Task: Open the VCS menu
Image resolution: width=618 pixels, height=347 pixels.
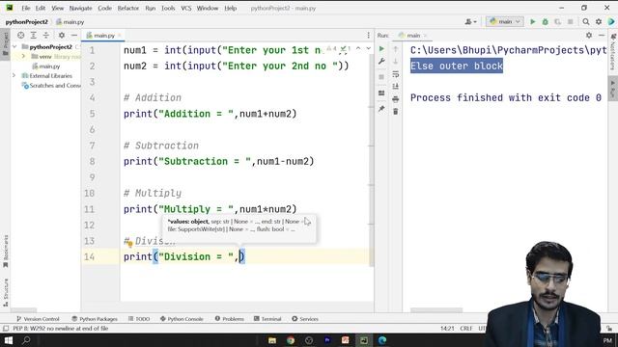Action: pos(186,8)
